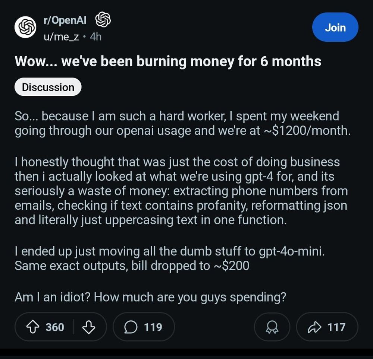Expand the comment thread showing 119 comments
This screenshot has height=359, width=373.
pos(144,327)
